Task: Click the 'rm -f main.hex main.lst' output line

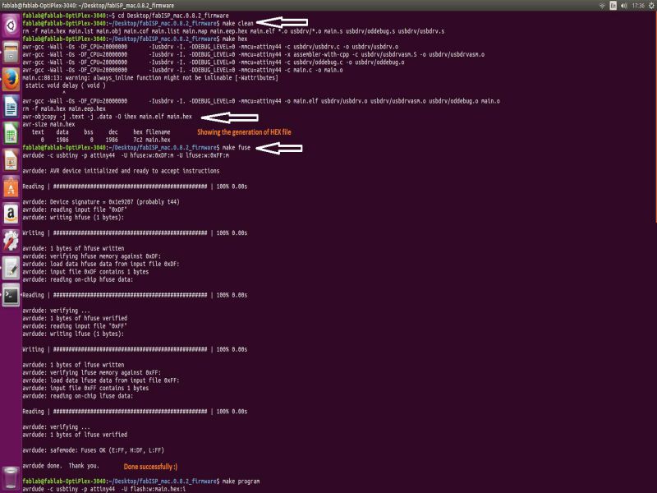Action: point(233,31)
